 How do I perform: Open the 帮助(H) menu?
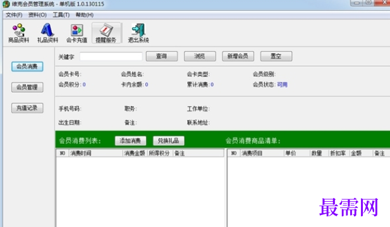(85, 15)
